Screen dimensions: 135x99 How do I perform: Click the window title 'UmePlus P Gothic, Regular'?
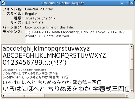63,3
